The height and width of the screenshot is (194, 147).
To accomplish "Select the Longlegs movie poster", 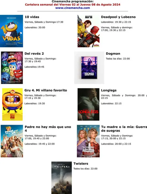I will [88, 104].
